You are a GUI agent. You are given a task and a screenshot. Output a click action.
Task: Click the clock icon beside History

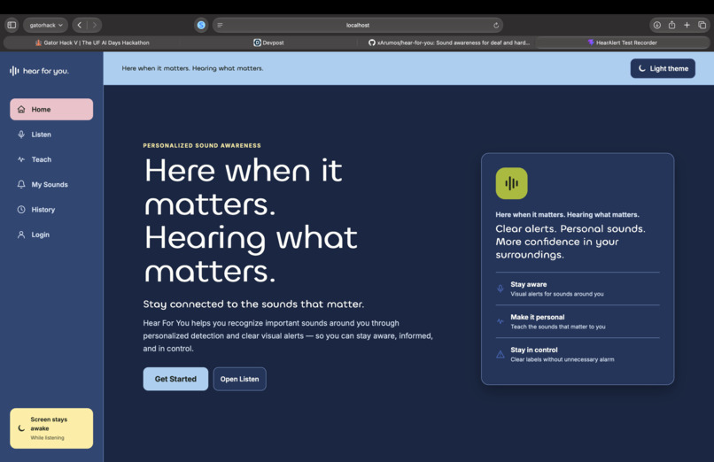(21, 210)
